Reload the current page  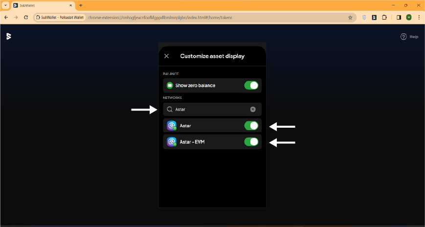(25, 17)
